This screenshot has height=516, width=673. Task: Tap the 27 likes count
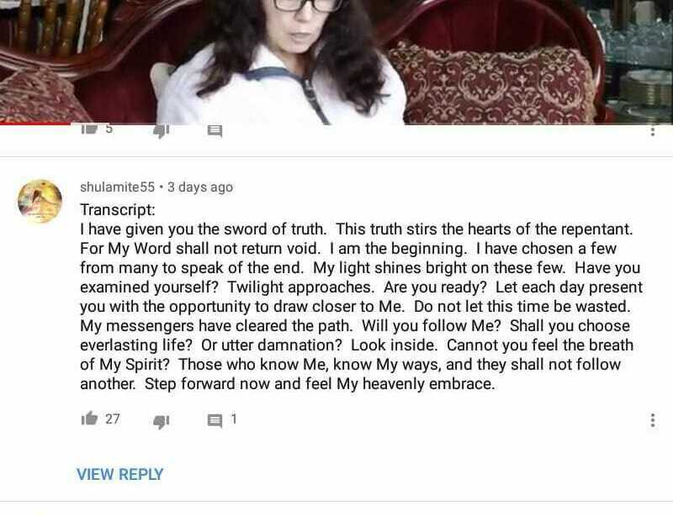(x=113, y=419)
